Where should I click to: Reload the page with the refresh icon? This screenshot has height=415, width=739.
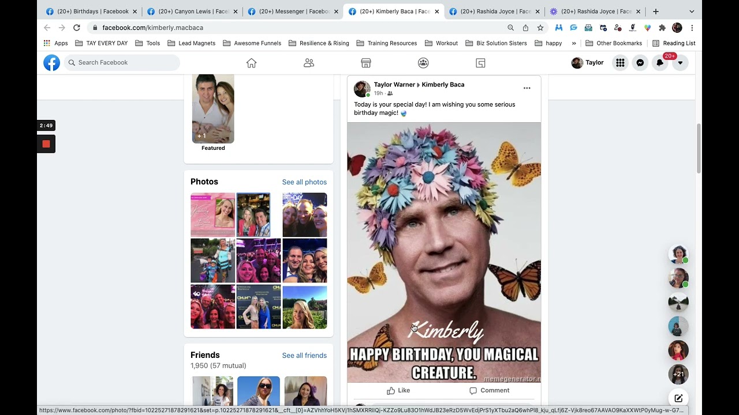tap(76, 28)
